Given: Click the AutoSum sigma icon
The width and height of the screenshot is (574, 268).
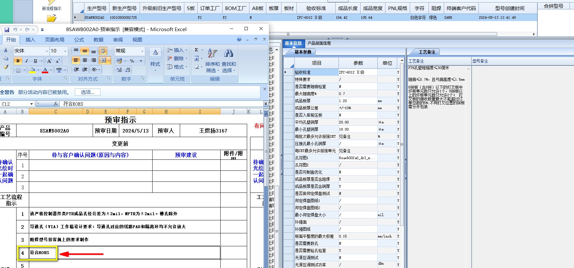Looking at the screenshot, I should [196, 50].
